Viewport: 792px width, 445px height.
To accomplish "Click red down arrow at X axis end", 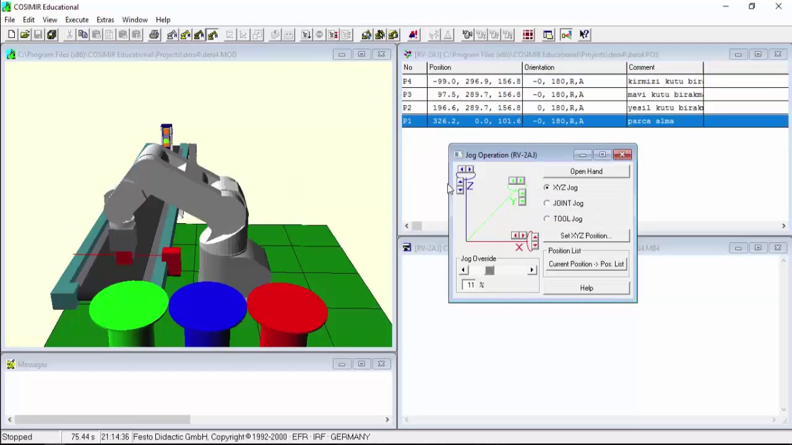I will tap(535, 245).
